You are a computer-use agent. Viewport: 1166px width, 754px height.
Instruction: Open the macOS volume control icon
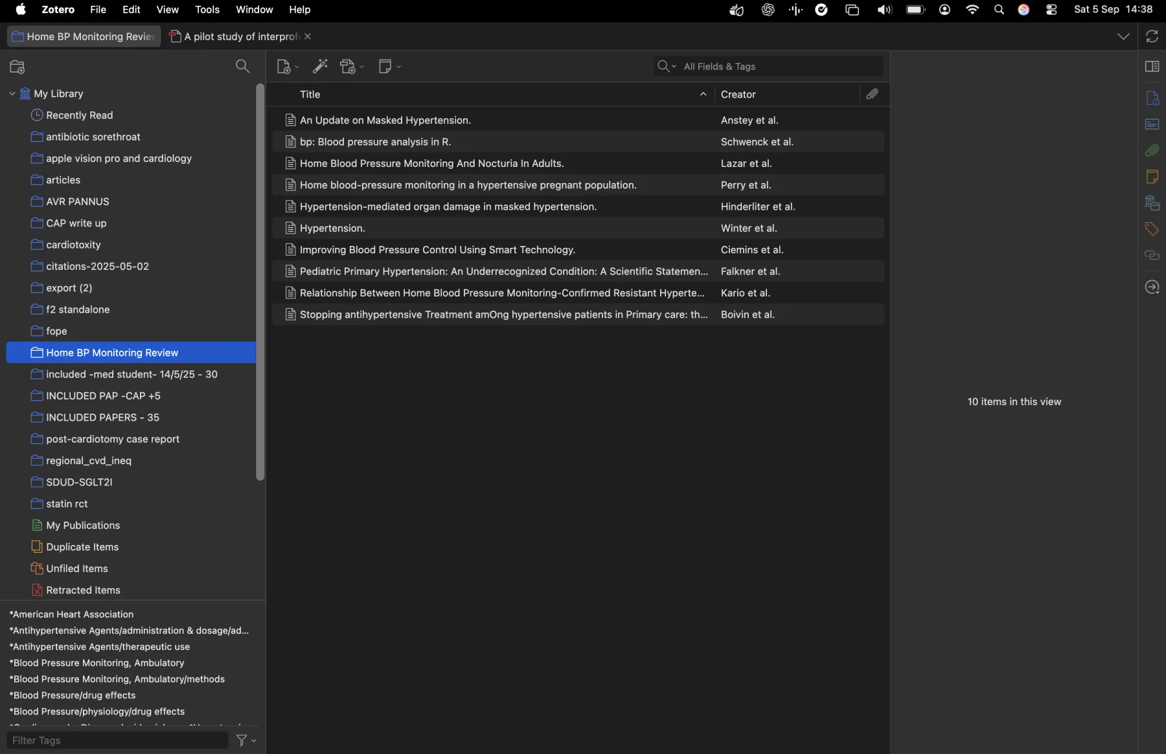tap(885, 10)
